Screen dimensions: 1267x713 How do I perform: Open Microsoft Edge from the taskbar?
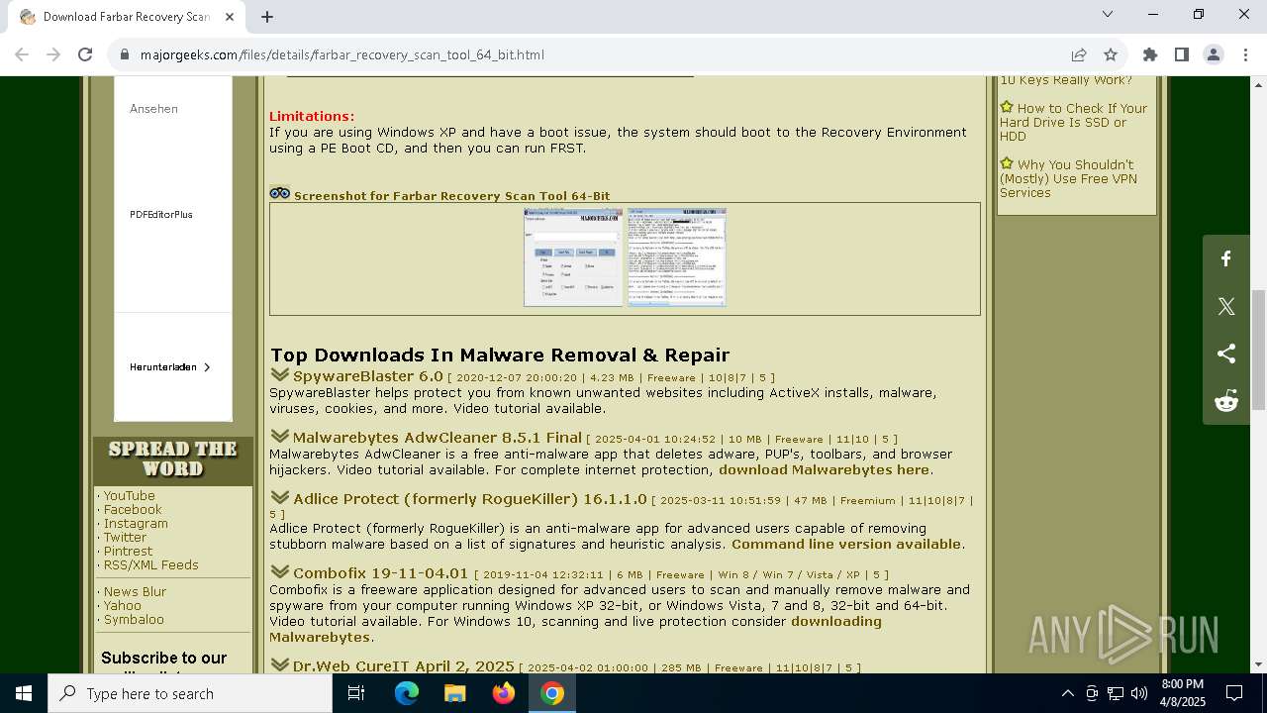[x=407, y=693]
